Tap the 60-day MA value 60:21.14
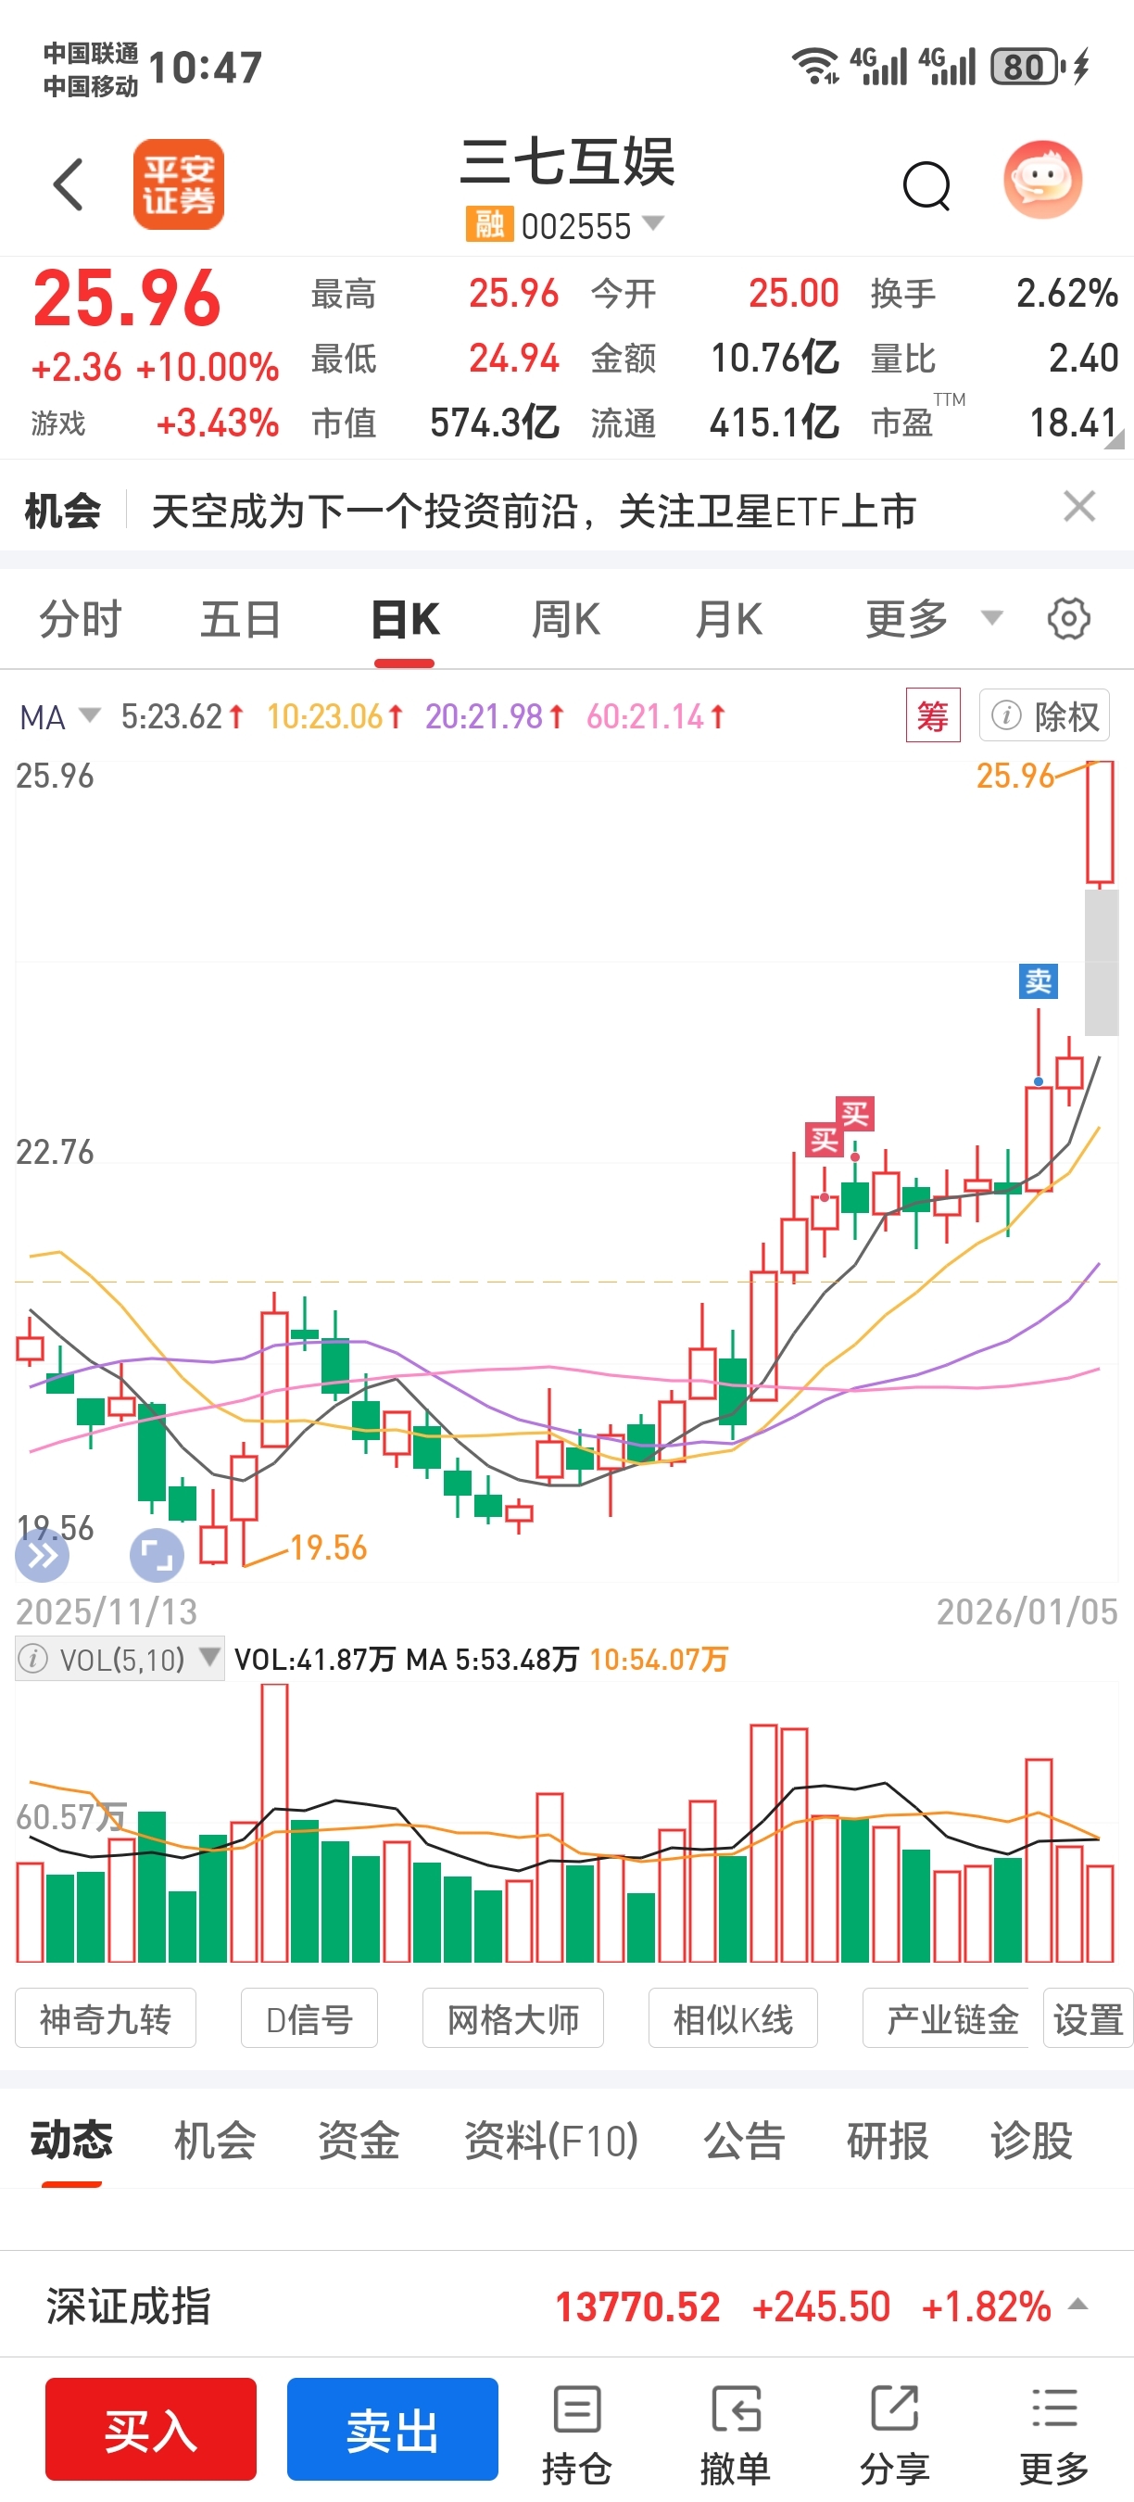Viewport: 1134px width, 2502px height. pos(655,717)
